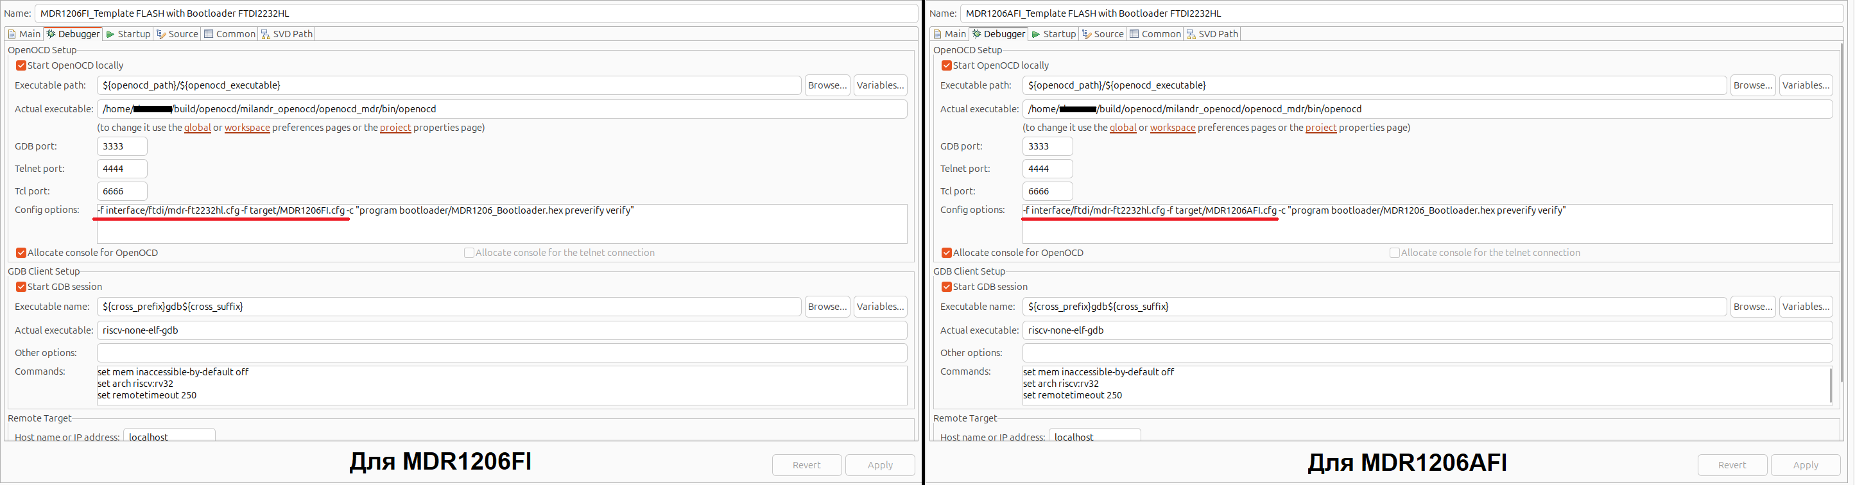Click GDB executable name Variables button in MDR1206AFI dialog
Screen dimensions: 1855x485
coord(1806,307)
